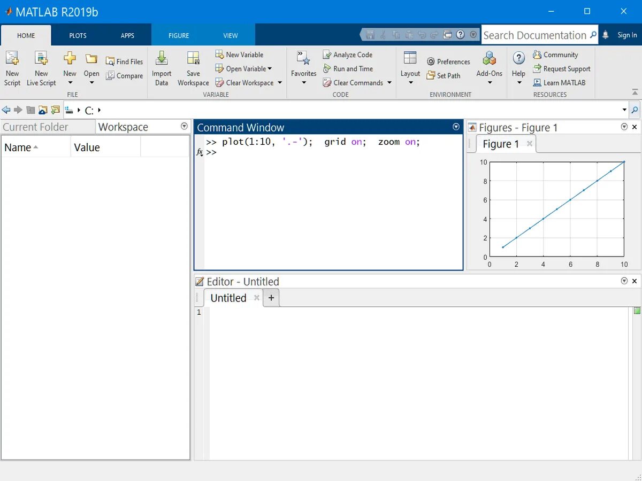Minimize the toolstrip with collapse arrow
The width and height of the screenshot is (642, 481).
[635, 91]
